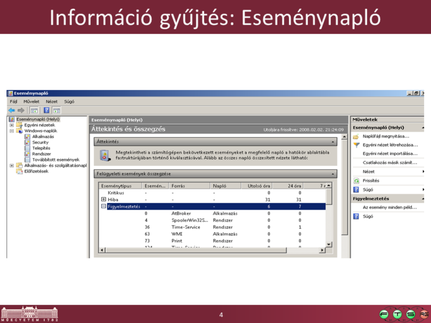This screenshot has width=431, height=323.
Task: Select the WMI source row
Action: click(212, 234)
